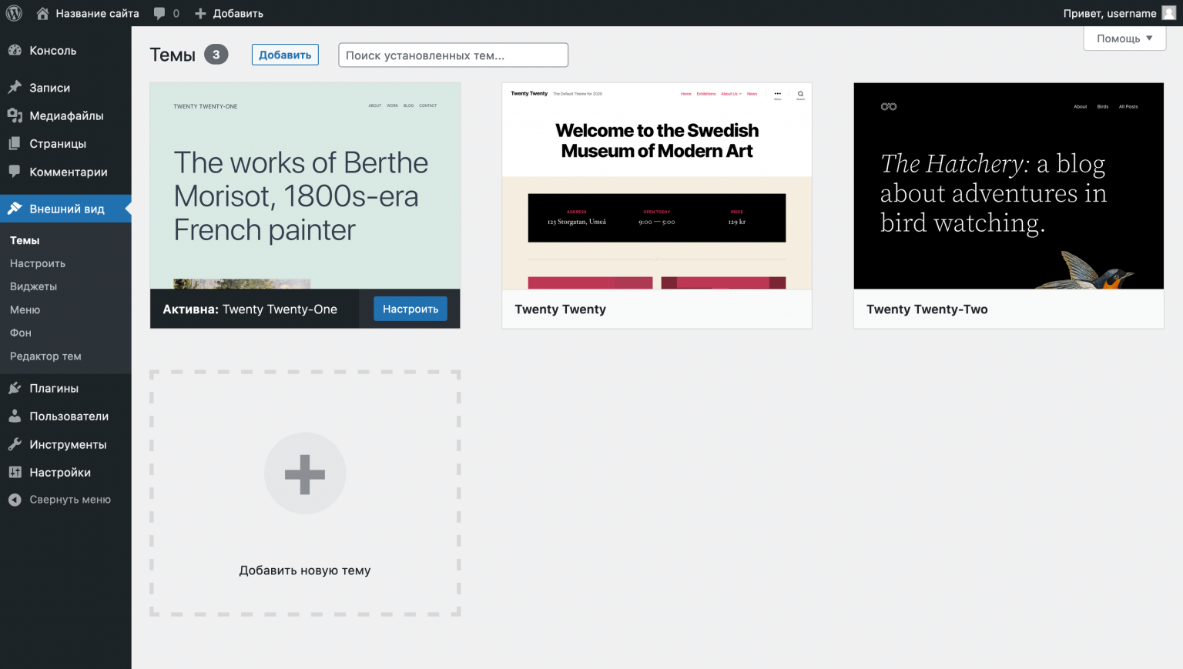This screenshot has height=669, width=1183.
Task: Open Записи via its pin icon
Action: 15,88
